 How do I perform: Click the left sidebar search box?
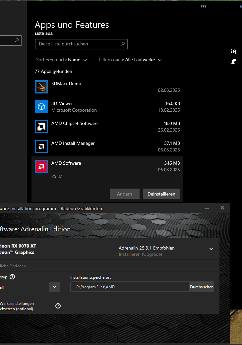coord(11,40)
